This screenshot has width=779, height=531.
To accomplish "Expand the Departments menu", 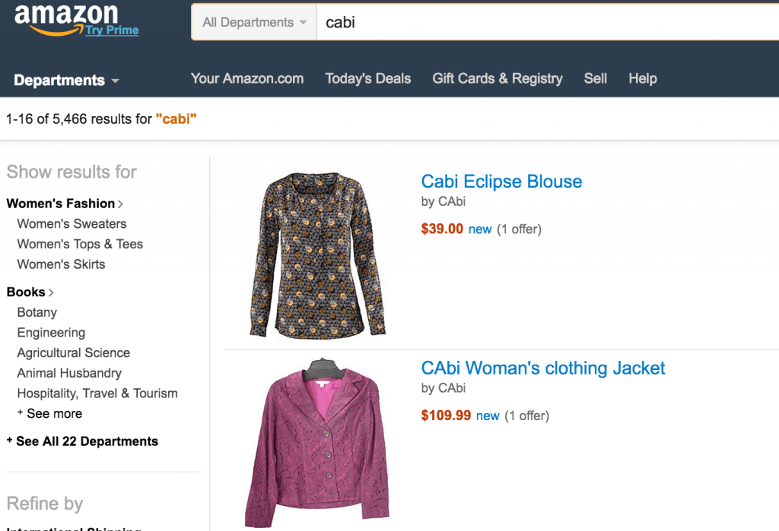I will (x=66, y=80).
